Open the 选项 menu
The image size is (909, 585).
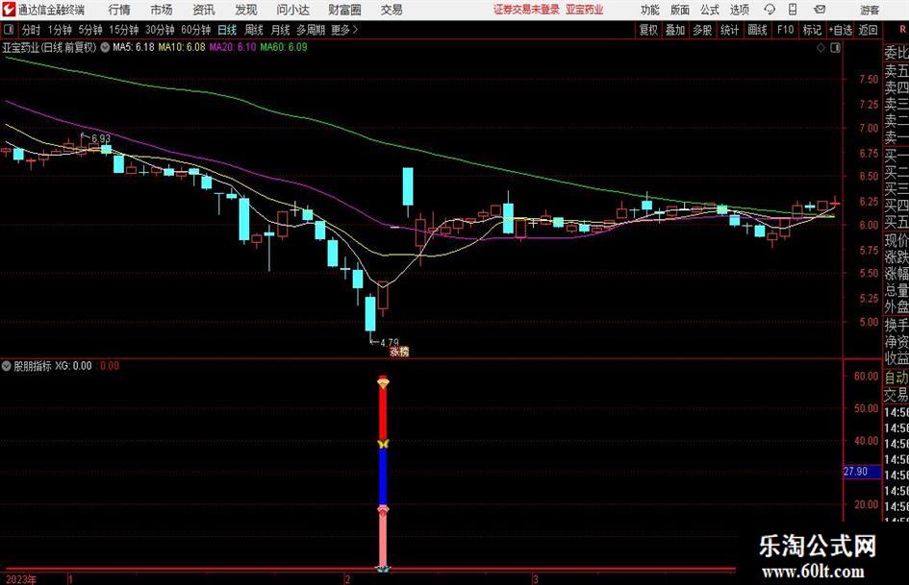tap(739, 10)
